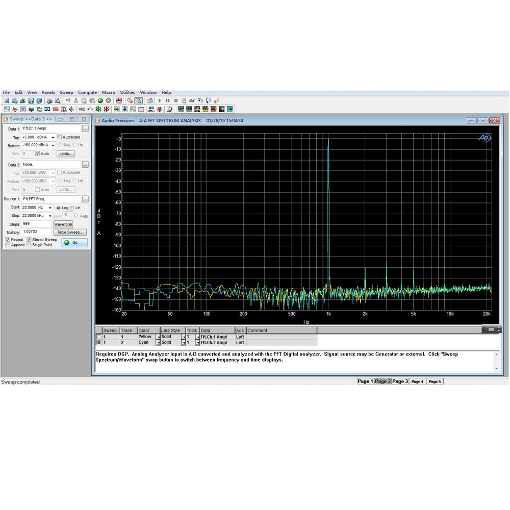Open the Top value unit dropdown

(x=53, y=138)
